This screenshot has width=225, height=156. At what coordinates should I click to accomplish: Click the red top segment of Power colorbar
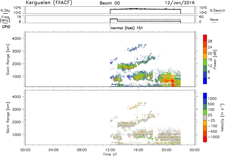[x=205, y=38]
